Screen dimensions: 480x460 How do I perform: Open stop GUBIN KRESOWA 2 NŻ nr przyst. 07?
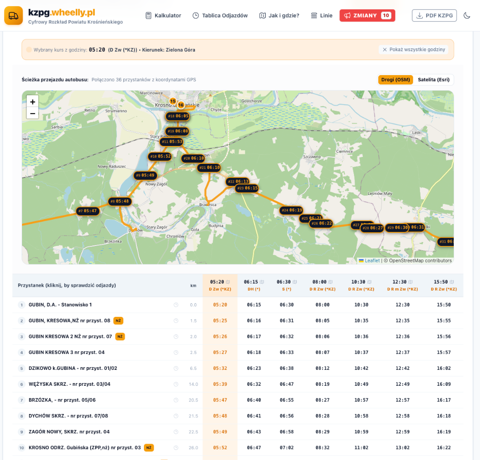tap(70, 337)
